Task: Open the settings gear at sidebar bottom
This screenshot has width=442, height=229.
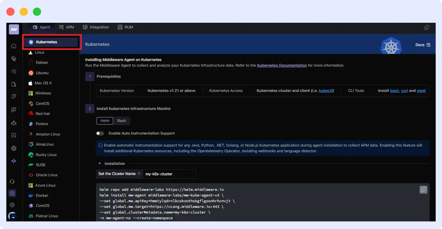Action: point(13,205)
